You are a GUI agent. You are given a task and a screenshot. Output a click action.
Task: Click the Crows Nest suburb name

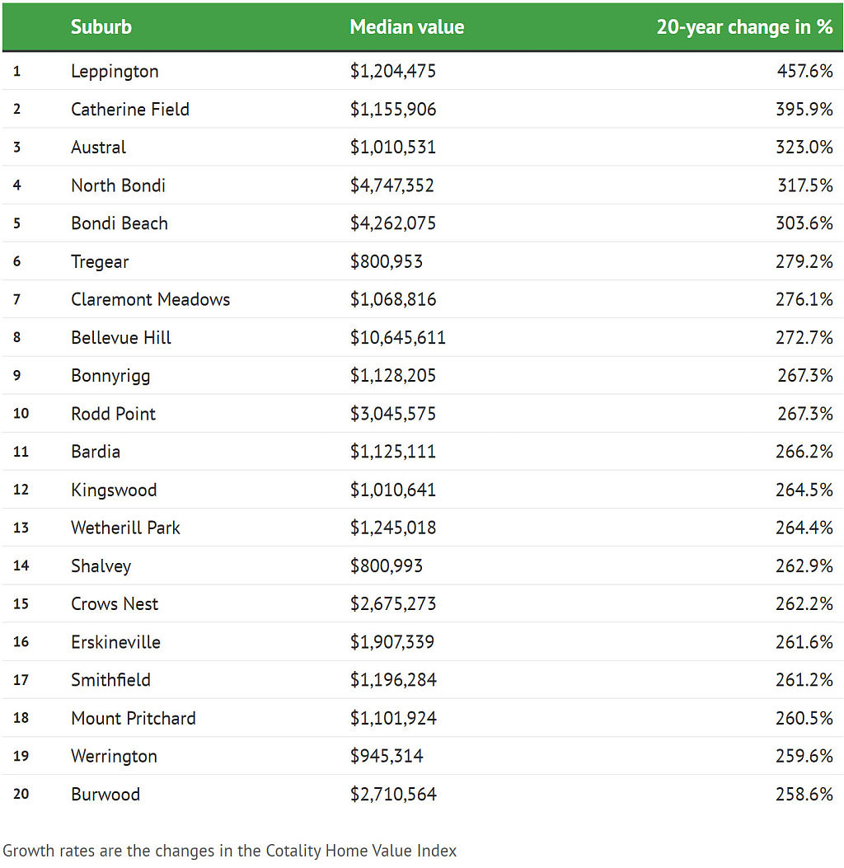coord(115,604)
